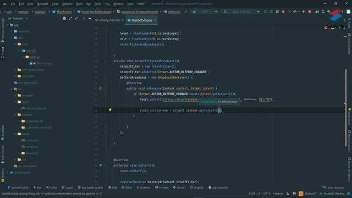Screen dimensions: 352x198
Task: Click Sync Project with Gradle Files icon
Action: click(317, 12)
